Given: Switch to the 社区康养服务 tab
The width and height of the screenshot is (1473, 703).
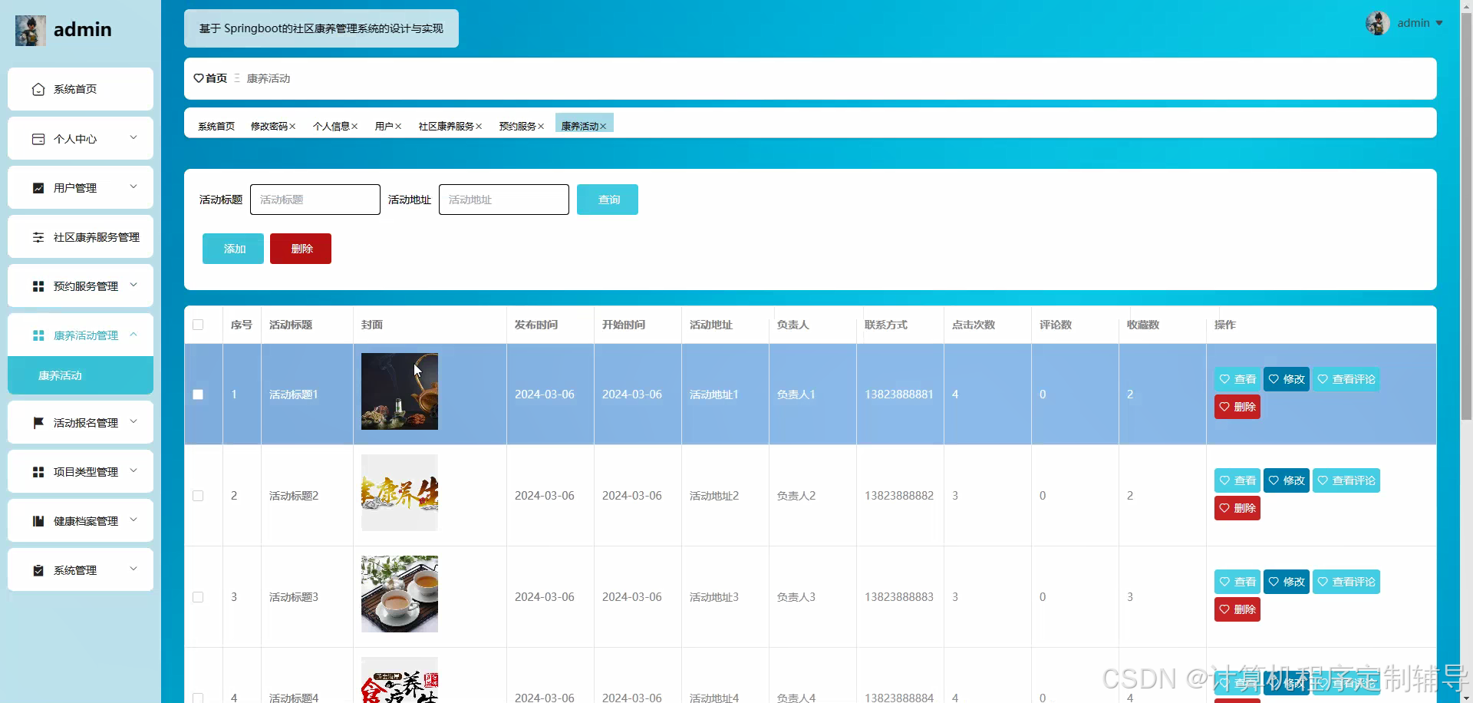Looking at the screenshot, I should point(447,127).
